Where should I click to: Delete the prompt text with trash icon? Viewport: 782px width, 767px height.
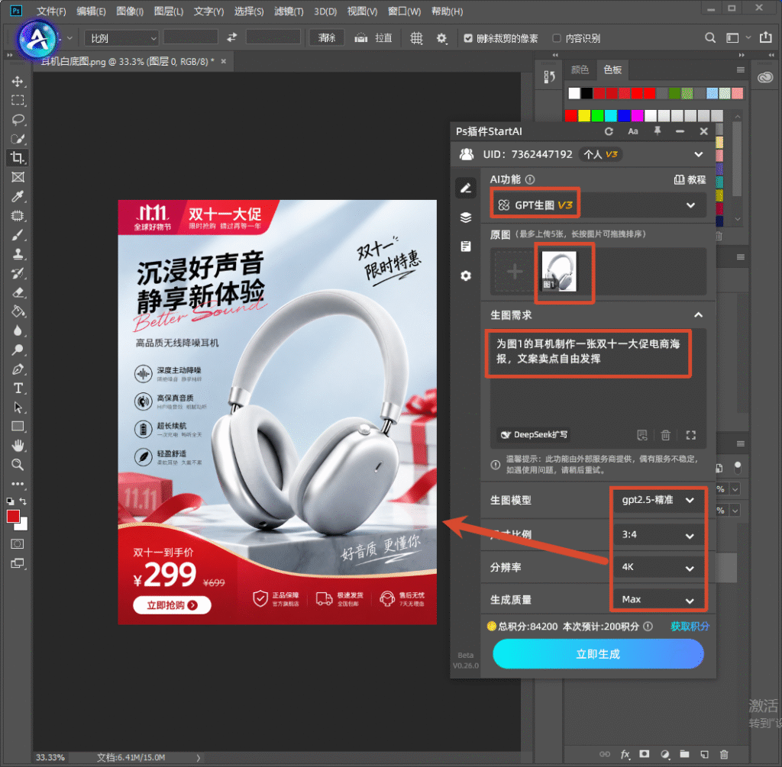click(x=665, y=435)
